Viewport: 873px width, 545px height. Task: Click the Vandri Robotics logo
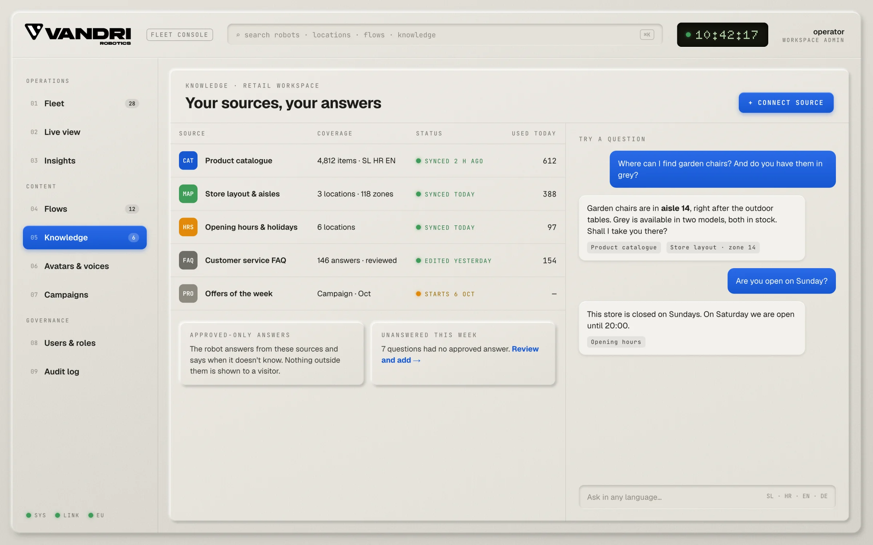click(x=78, y=35)
